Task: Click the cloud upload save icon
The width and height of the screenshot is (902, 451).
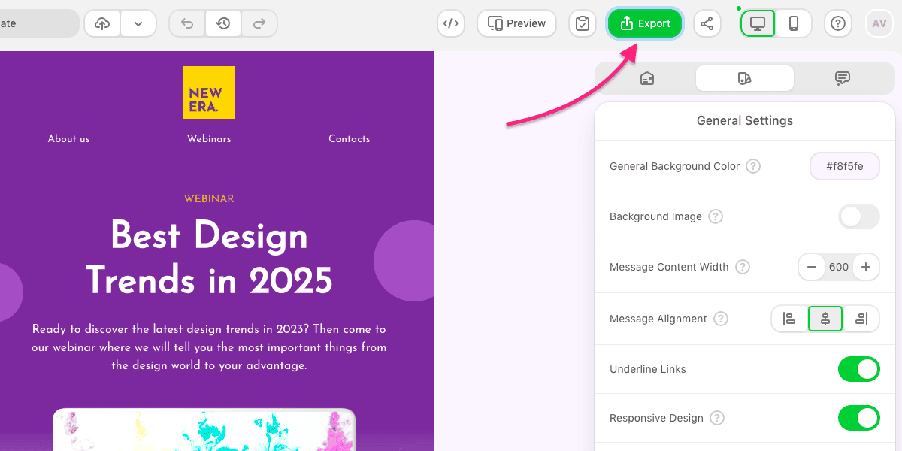Action: pyautogui.click(x=102, y=23)
